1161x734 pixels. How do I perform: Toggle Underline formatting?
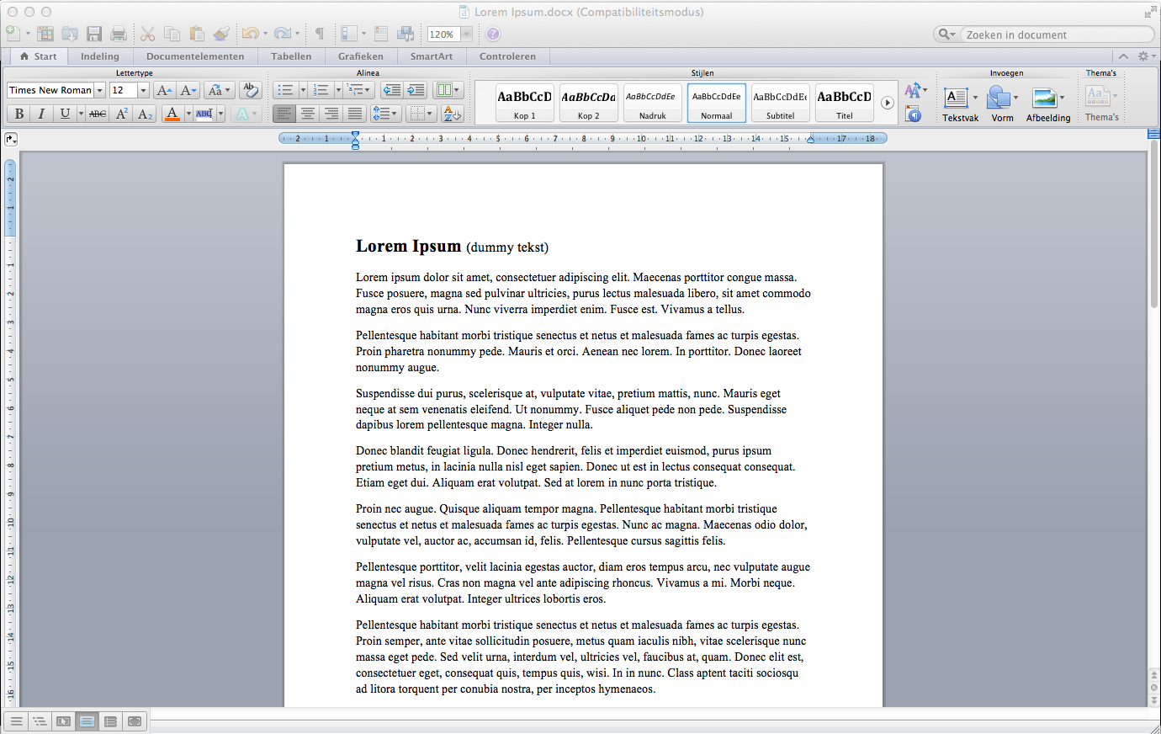click(65, 114)
